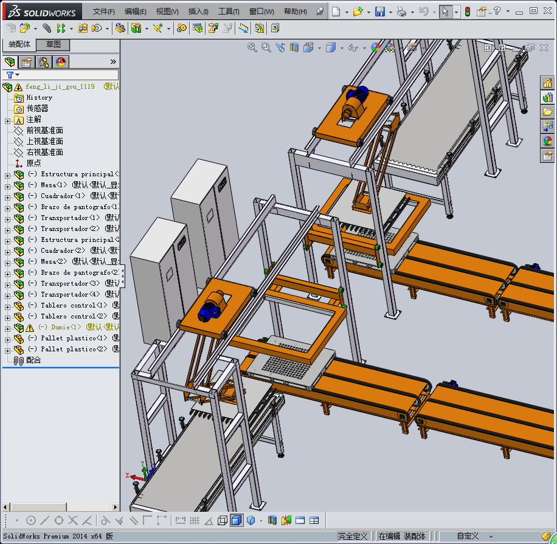This screenshot has height=544, width=557.
Task: Open the ConfigurationManager tab icon
Action: coord(43,62)
